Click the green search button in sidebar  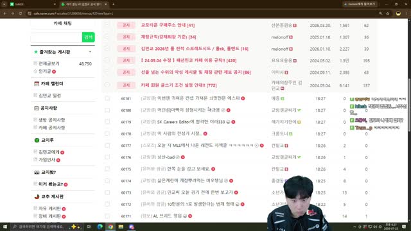[89, 37]
